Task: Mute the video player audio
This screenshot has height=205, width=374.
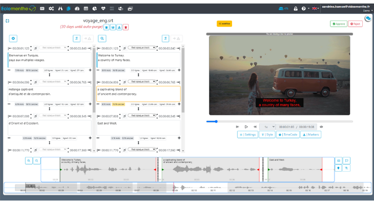Action: [321, 127]
